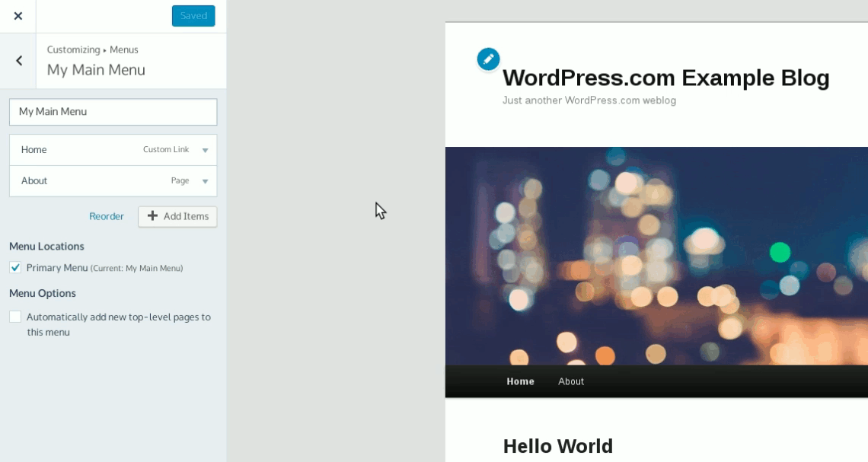Image resolution: width=868 pixels, height=462 pixels.
Task: Enable automatically add new top-level pages
Action: pos(15,317)
